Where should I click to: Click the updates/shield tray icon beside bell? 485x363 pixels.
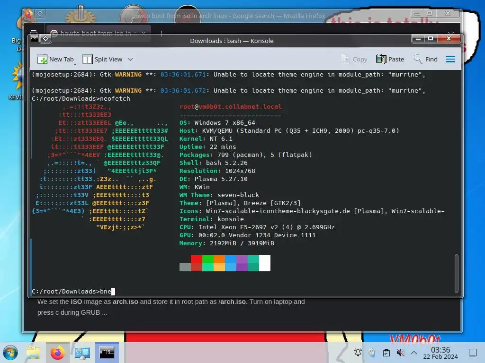click(372, 353)
